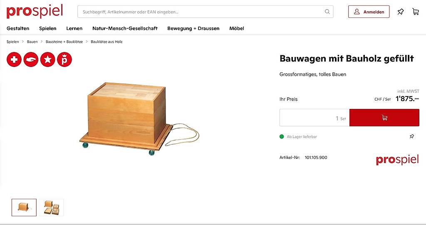426x225 pixels.
Task: Open the Spielen menu
Action: 48,28
